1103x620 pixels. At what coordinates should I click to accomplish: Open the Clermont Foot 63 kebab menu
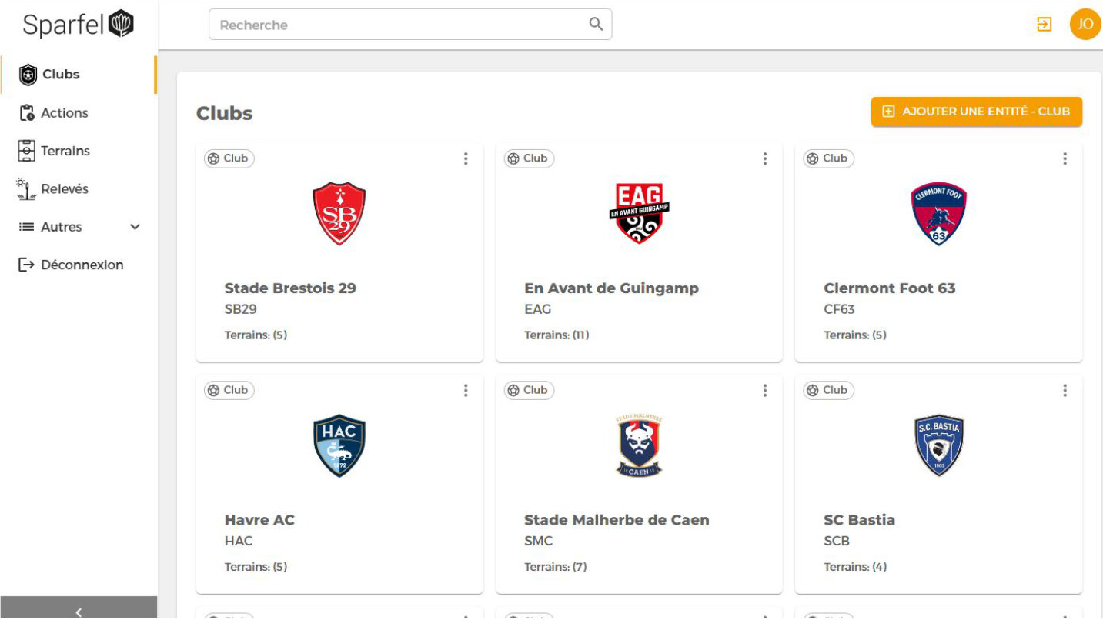[x=1065, y=158]
